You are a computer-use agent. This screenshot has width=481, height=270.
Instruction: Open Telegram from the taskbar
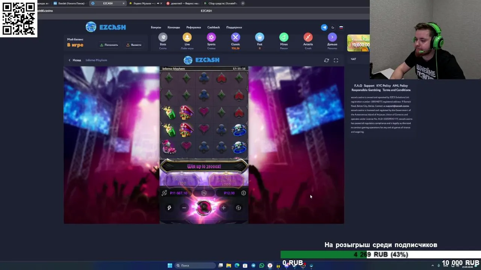(253, 265)
